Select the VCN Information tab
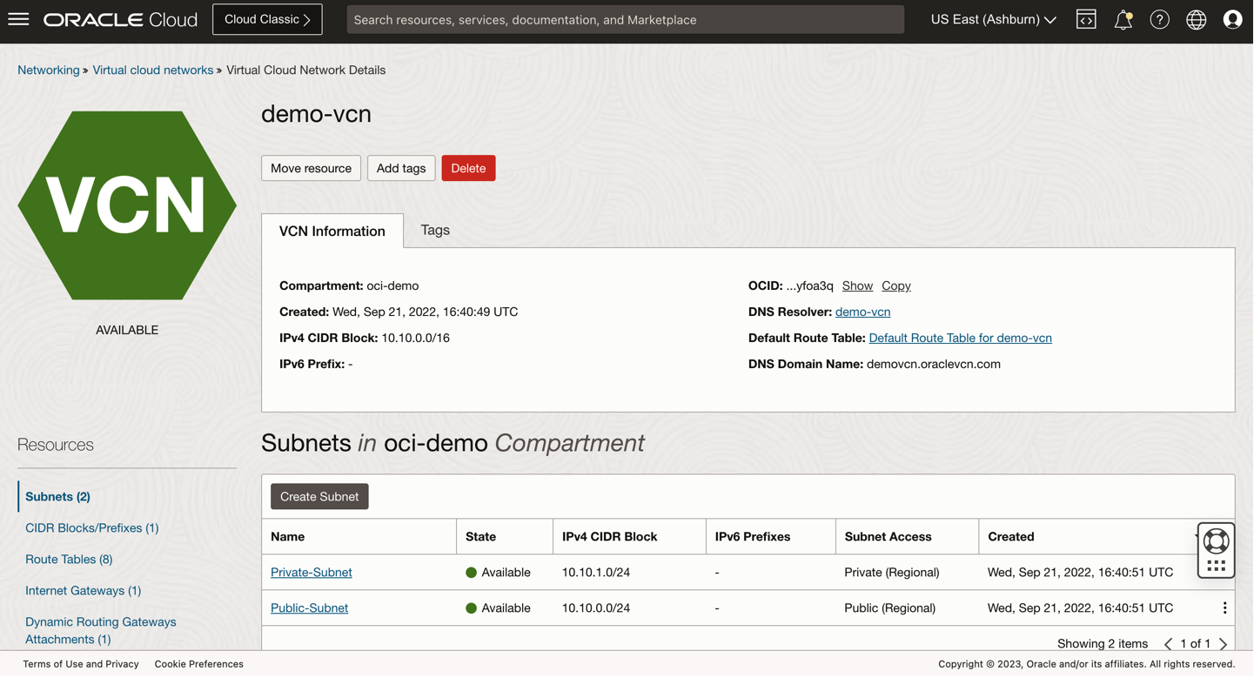1254x678 pixels. click(332, 232)
